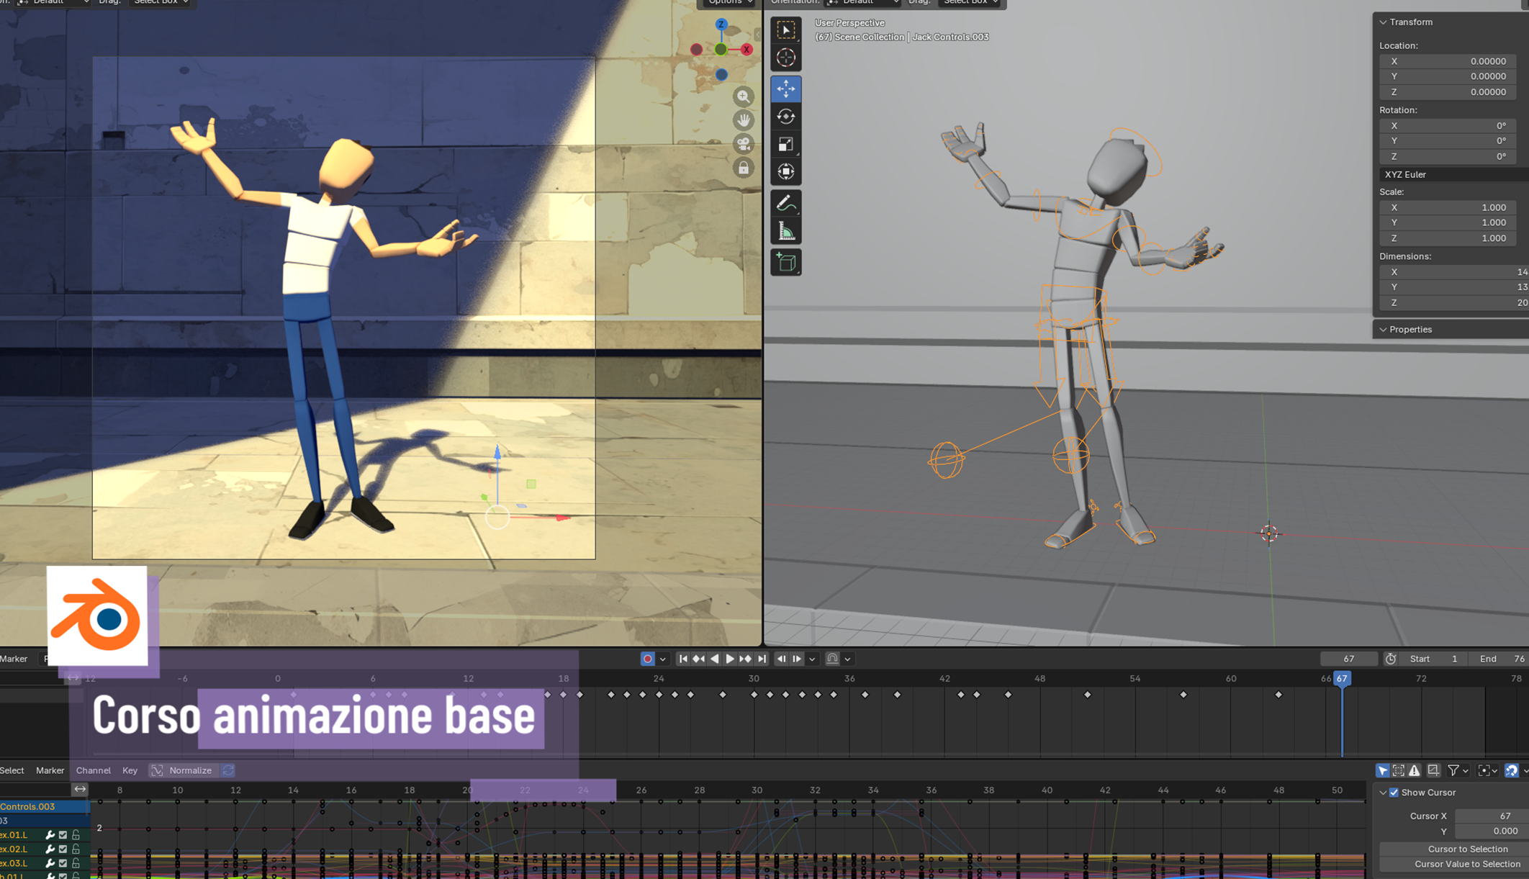Toggle lock on ex.03.L channel

[76, 863]
